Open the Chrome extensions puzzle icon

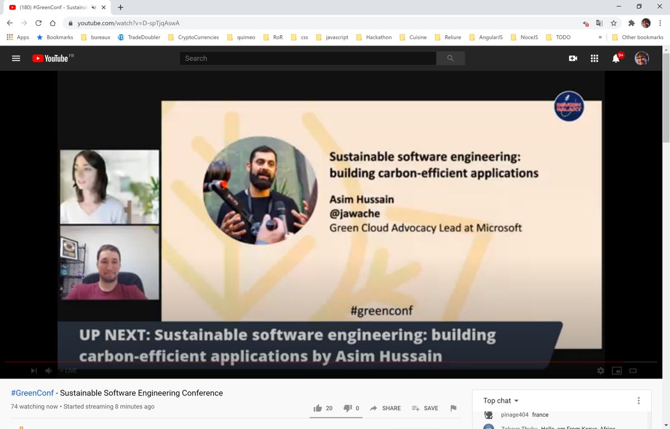631,23
